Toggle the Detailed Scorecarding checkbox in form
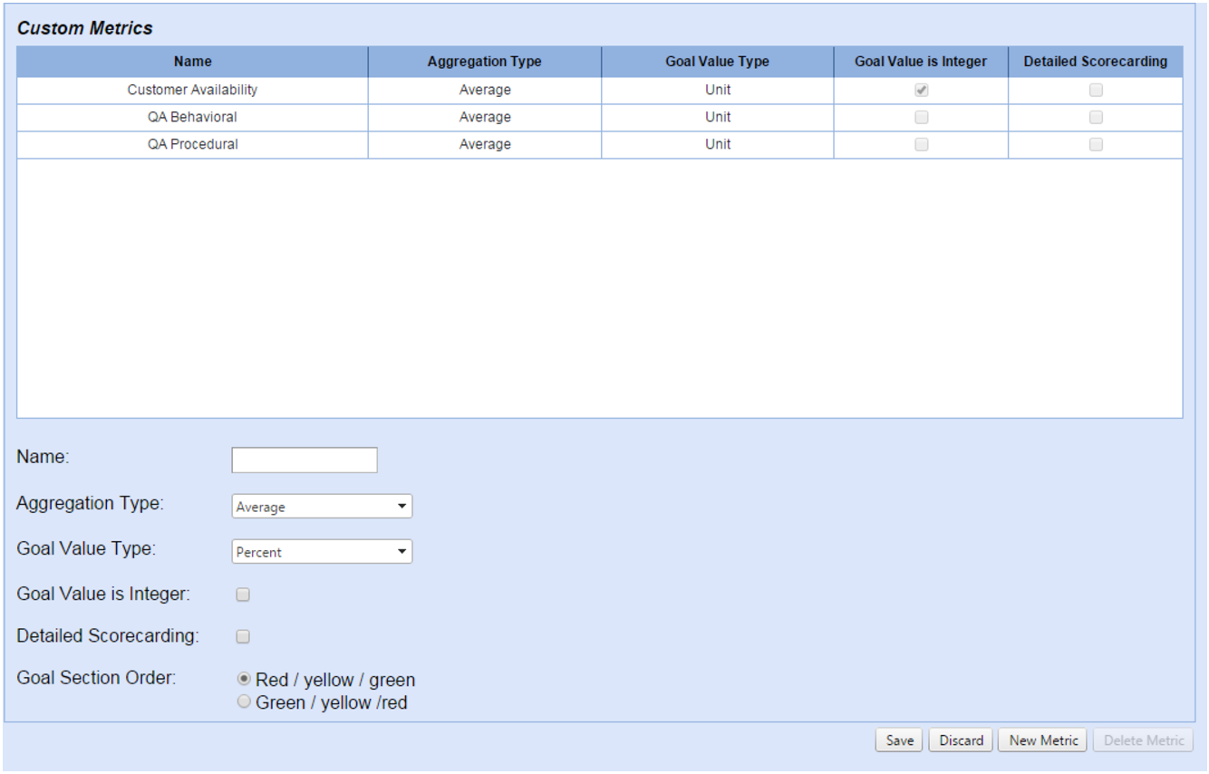The width and height of the screenshot is (1209, 774). [243, 637]
